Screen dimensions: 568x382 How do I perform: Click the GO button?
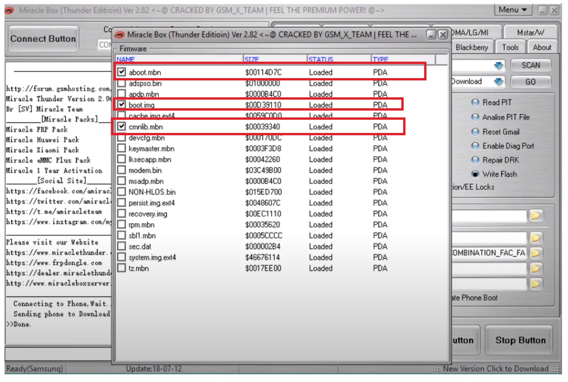point(531,82)
